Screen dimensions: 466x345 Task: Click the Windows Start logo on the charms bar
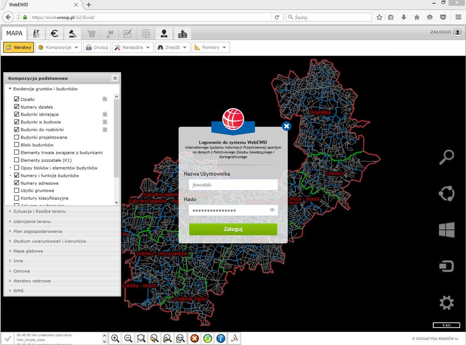(447, 230)
